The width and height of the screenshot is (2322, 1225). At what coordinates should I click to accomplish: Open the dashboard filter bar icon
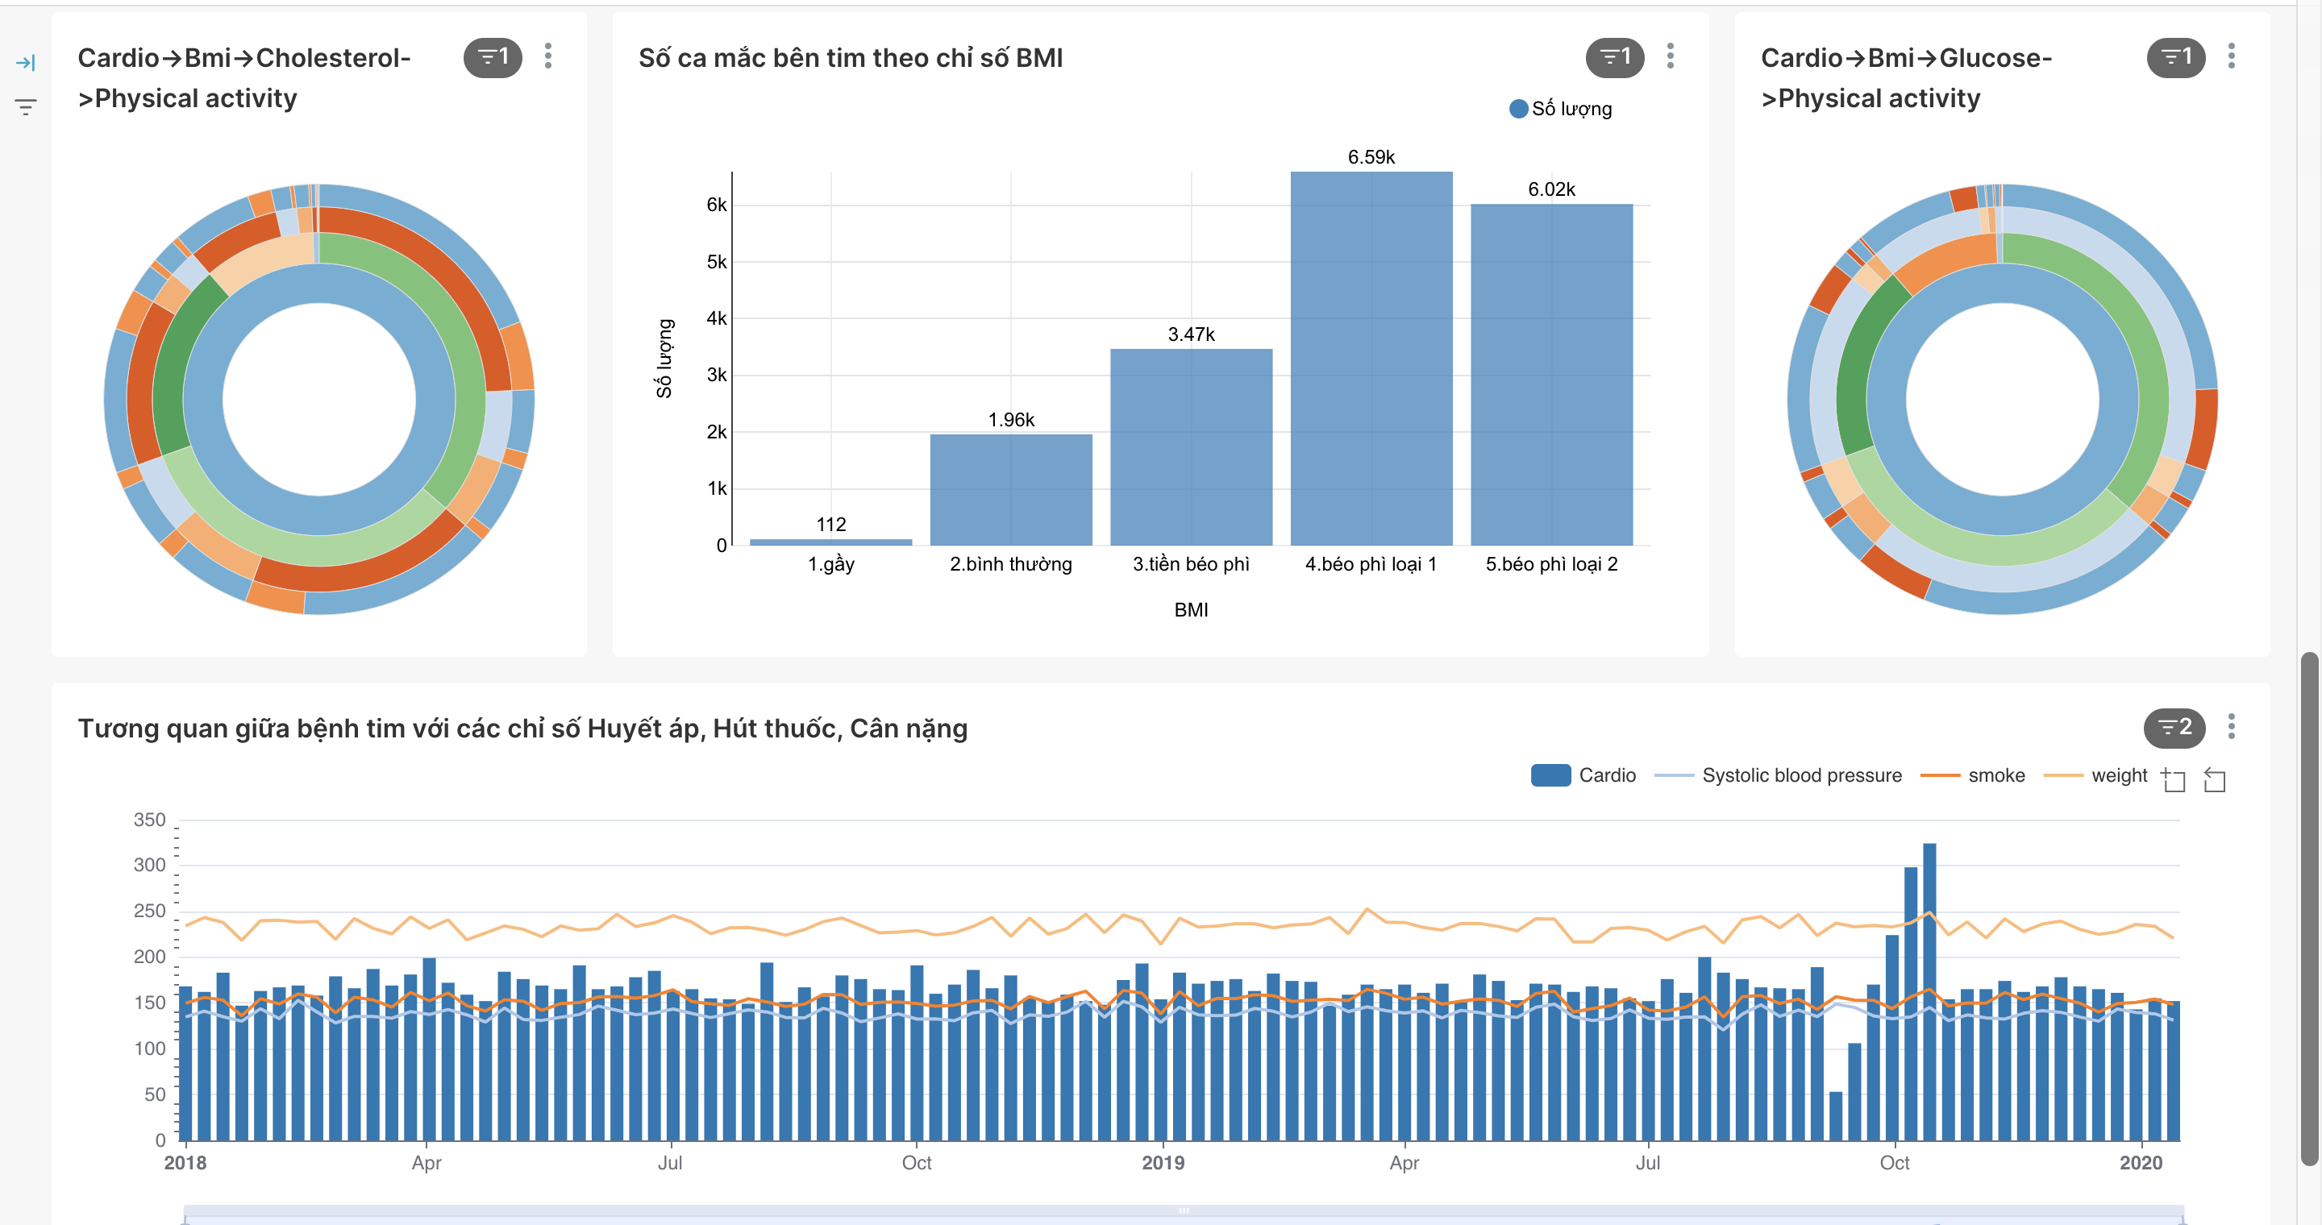(x=25, y=107)
